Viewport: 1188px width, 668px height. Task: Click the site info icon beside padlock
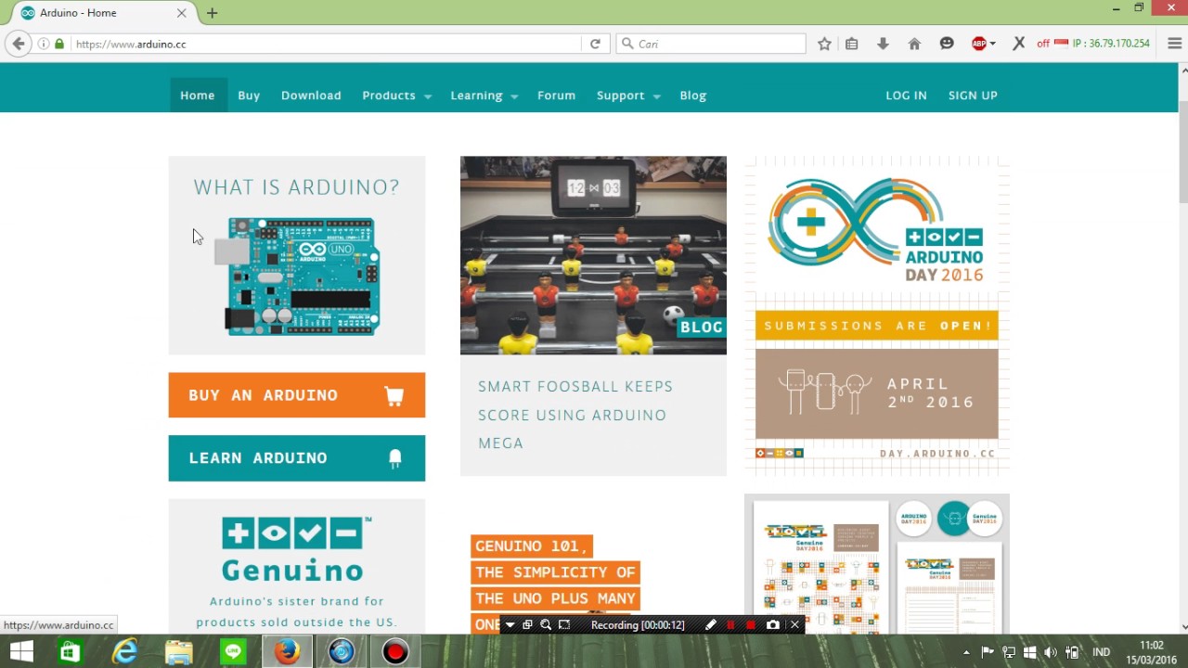pos(44,44)
